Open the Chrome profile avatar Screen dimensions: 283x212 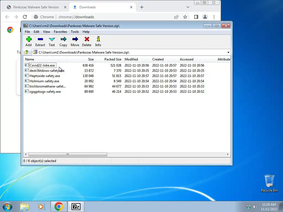tap(205, 17)
